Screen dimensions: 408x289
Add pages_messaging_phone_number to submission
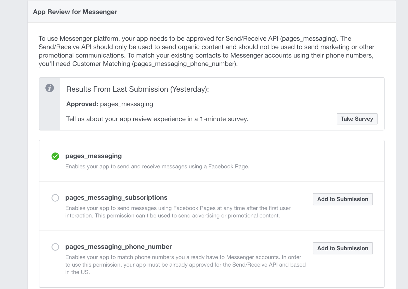(342, 248)
